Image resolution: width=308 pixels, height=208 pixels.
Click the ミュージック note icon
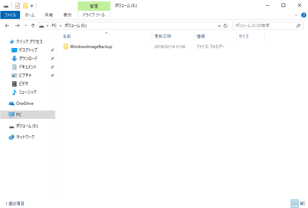pos(14,92)
